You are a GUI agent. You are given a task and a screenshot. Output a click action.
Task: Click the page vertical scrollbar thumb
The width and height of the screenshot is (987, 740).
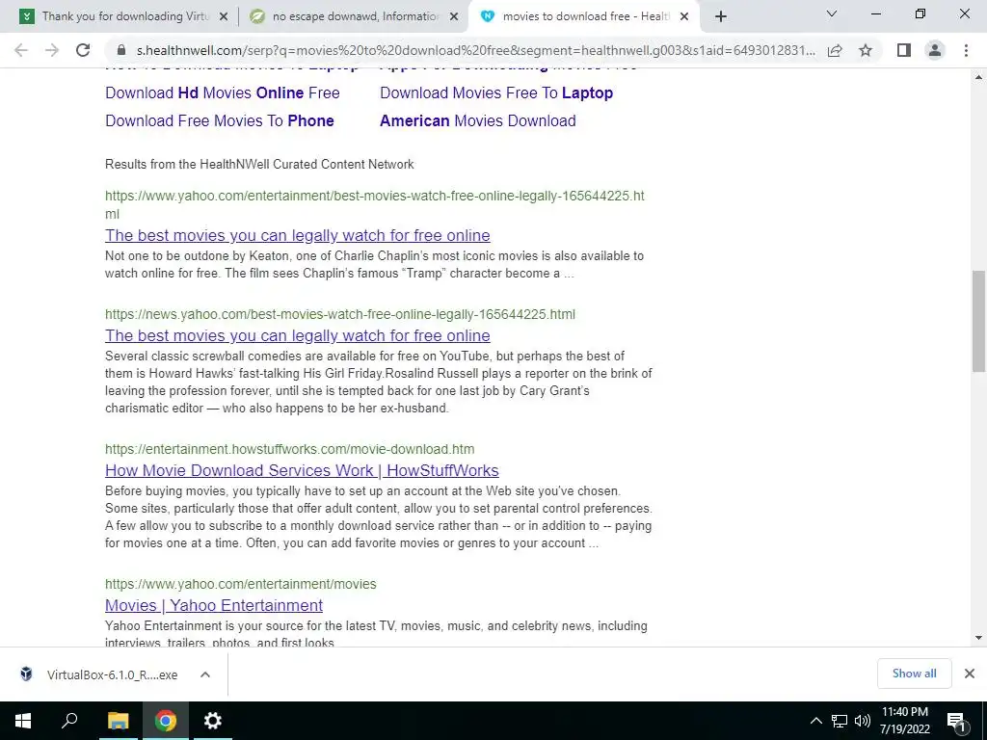coord(978,321)
